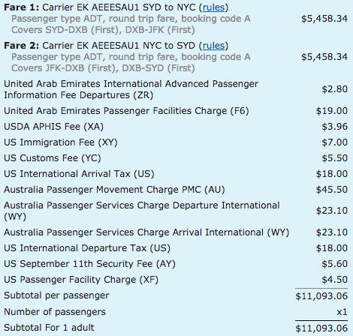Click the US Immigration Fee (XY) label
This screenshot has width=353, height=336.
pyautogui.click(x=61, y=142)
